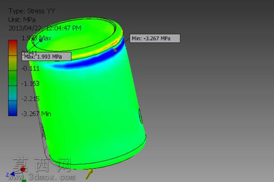Click the '-2.215' legend value
Image resolution: width=274 pixels, height=182 pixels.
(x=31, y=99)
